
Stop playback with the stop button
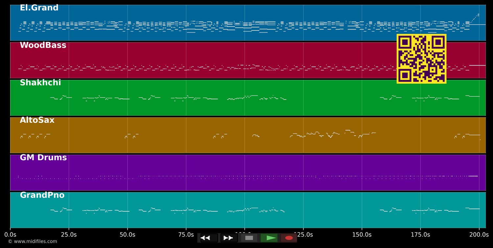[249, 238]
